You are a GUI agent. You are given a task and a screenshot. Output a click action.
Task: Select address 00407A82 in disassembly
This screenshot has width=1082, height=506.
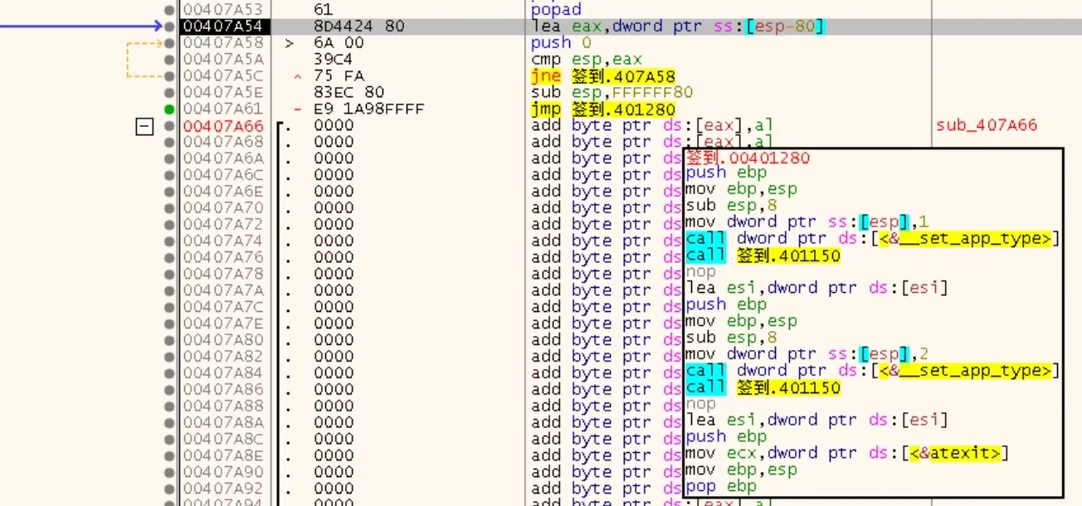(x=222, y=356)
